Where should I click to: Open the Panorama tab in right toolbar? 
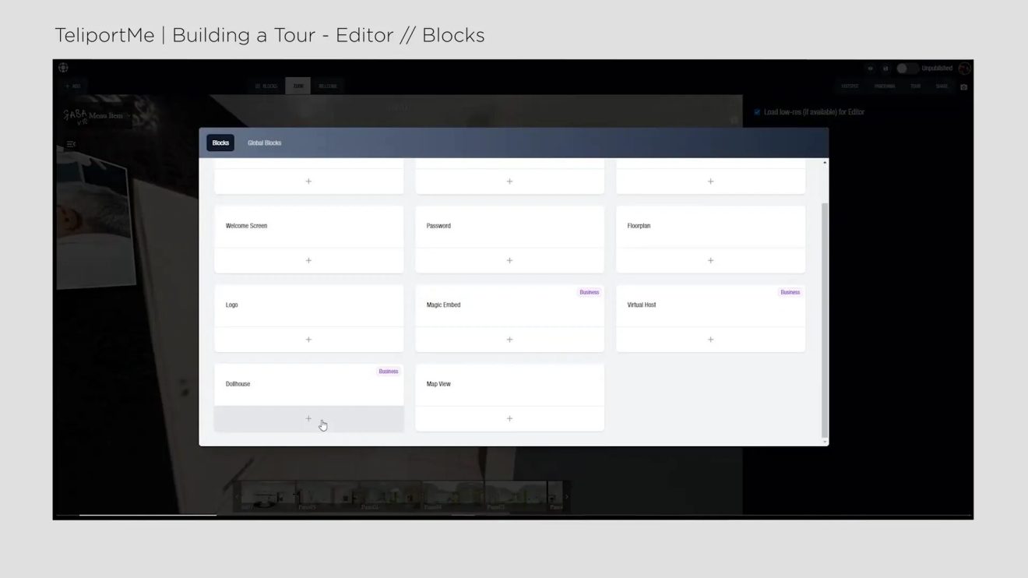(x=885, y=86)
